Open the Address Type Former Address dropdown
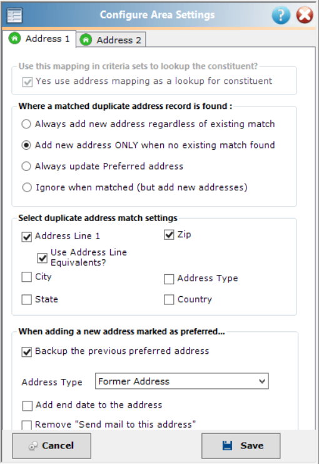 click(182, 381)
